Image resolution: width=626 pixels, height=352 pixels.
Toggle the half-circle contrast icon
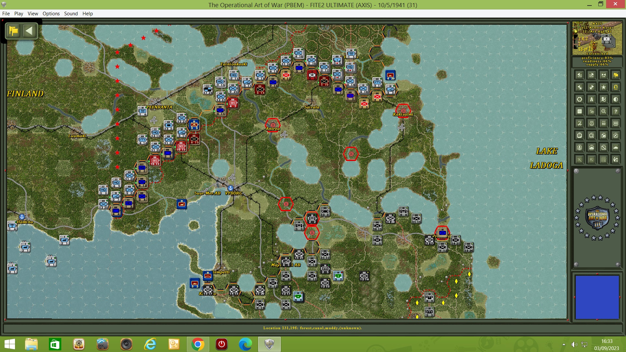click(x=616, y=99)
